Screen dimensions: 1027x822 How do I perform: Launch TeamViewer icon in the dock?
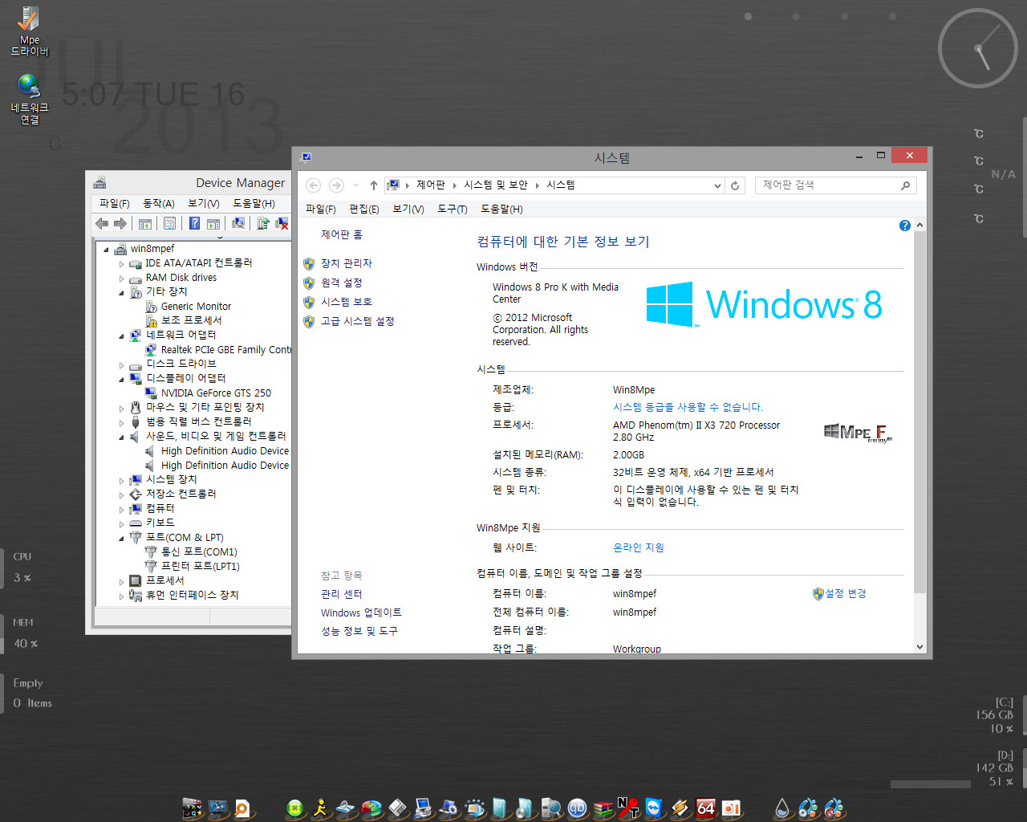(654, 808)
